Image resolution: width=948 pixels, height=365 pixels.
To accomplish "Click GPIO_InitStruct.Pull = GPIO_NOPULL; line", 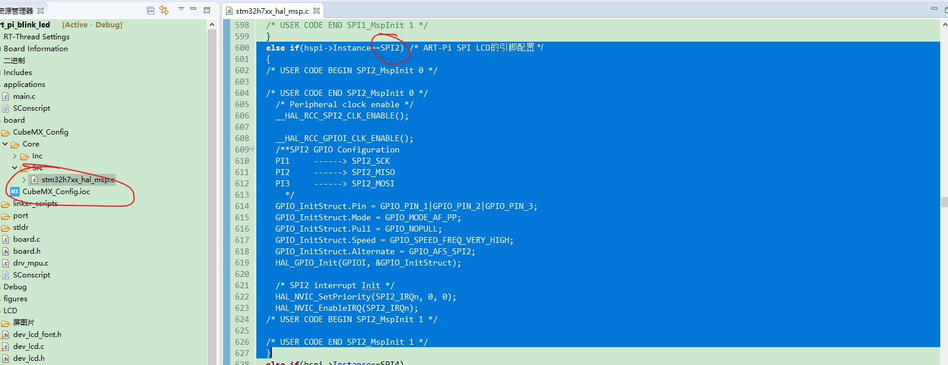I will 359,229.
